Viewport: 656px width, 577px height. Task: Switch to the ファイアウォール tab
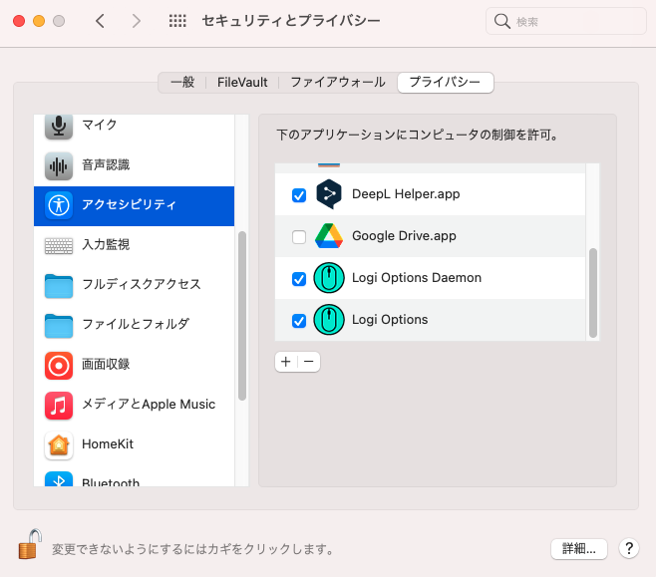click(x=338, y=82)
